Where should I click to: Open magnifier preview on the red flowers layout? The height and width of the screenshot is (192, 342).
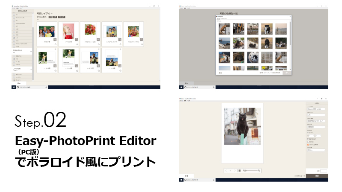98,40
